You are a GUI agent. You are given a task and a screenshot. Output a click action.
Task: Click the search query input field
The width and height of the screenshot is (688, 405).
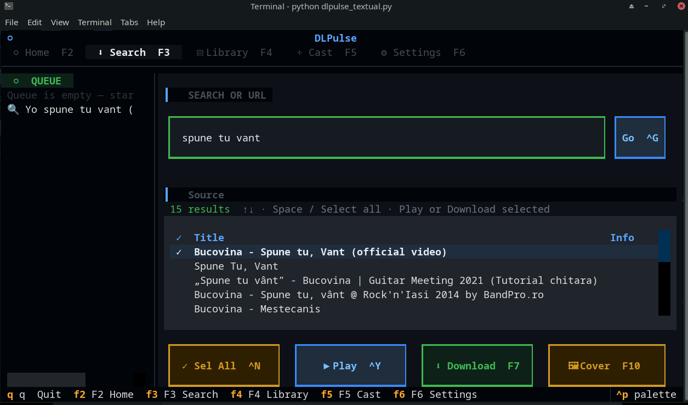tap(386, 138)
